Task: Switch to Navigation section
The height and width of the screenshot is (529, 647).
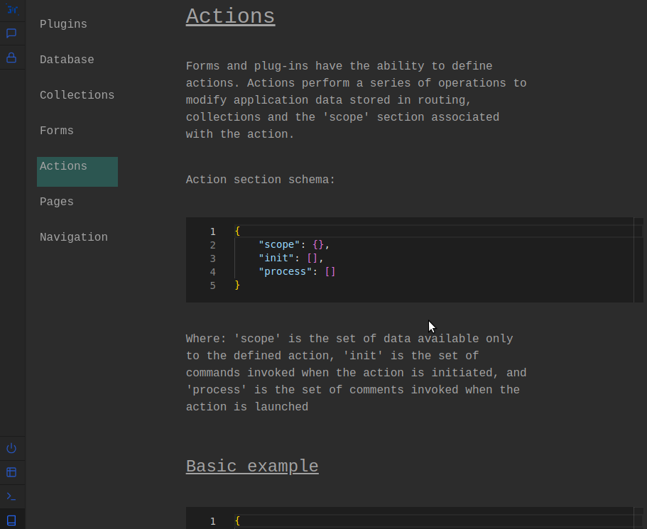Action: (74, 237)
